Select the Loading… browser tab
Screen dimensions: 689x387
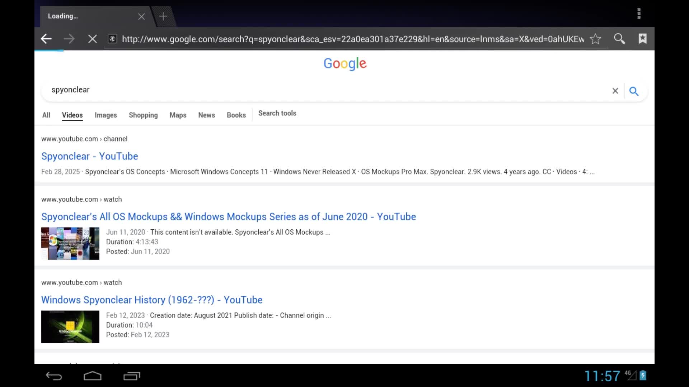(x=95, y=16)
